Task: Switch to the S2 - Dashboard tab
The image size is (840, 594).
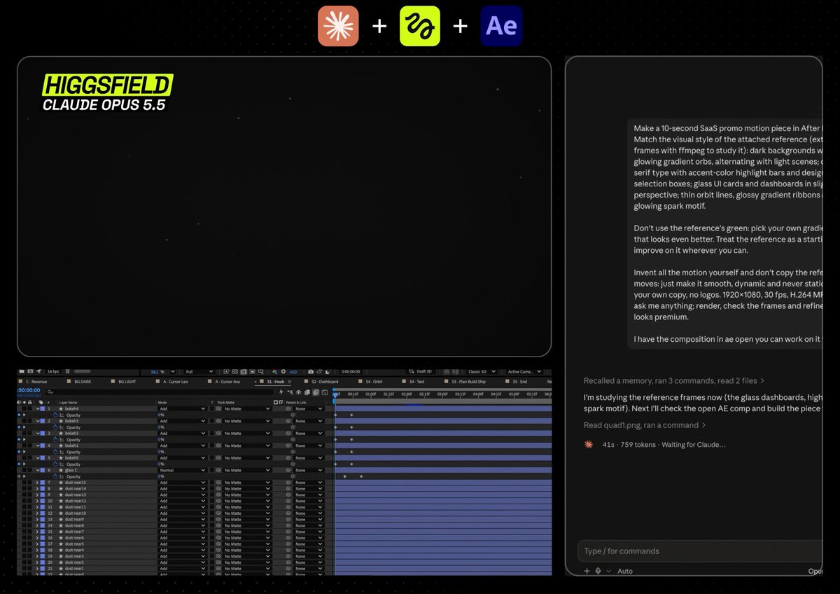Action: [x=325, y=382]
